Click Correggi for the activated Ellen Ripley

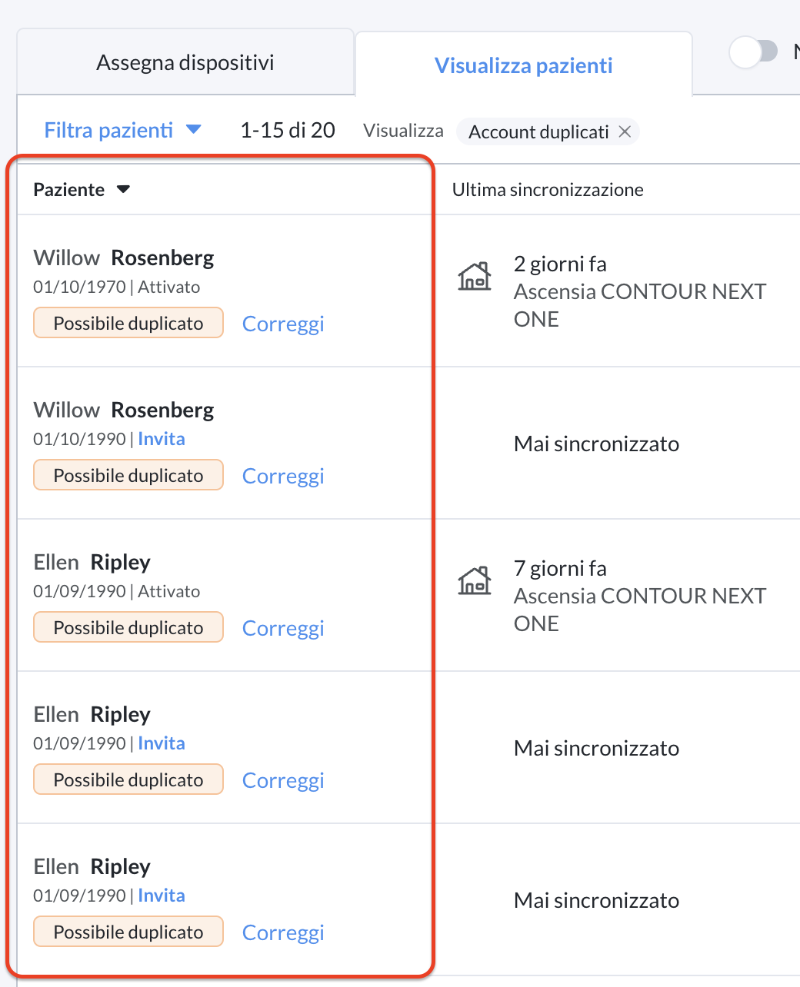coord(283,628)
